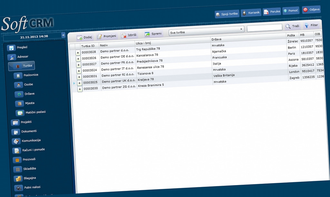Click the Dodaj add-record icon
The height and width of the screenshot is (197, 330).
pyautogui.click(x=80, y=38)
